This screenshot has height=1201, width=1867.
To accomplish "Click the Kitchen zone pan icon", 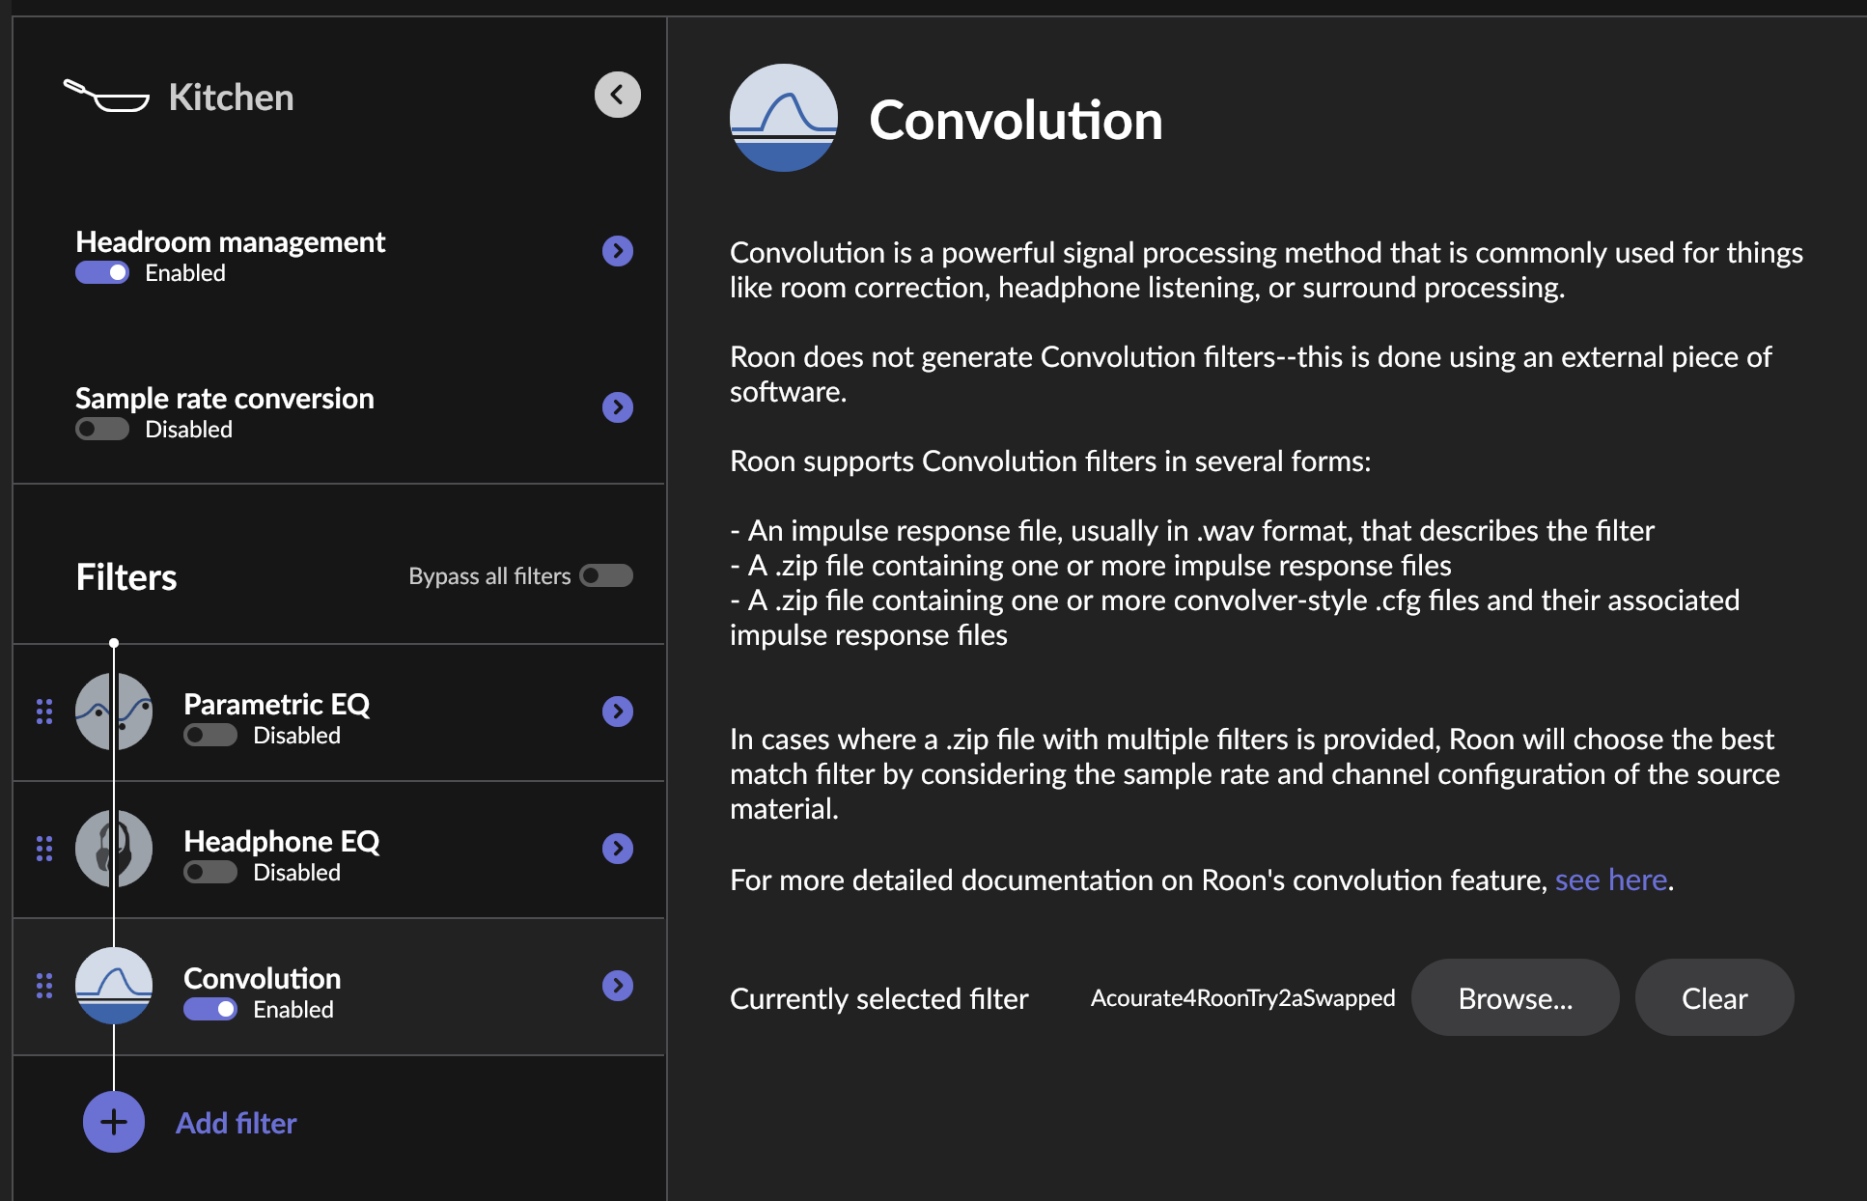I will (106, 96).
